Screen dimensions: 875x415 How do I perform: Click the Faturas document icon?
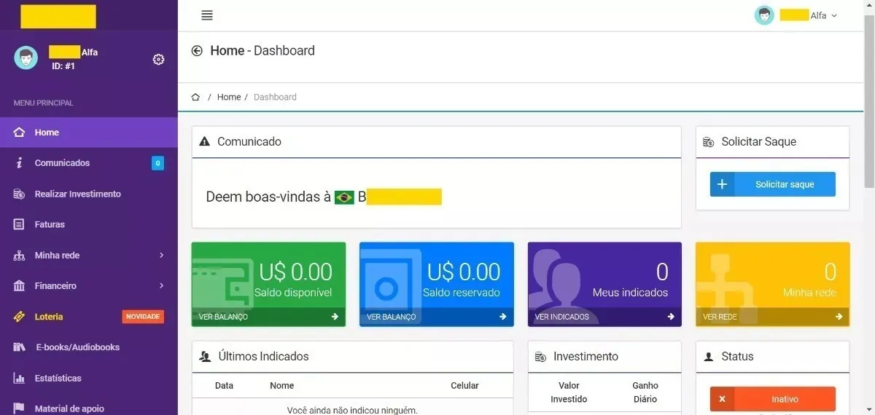point(20,224)
